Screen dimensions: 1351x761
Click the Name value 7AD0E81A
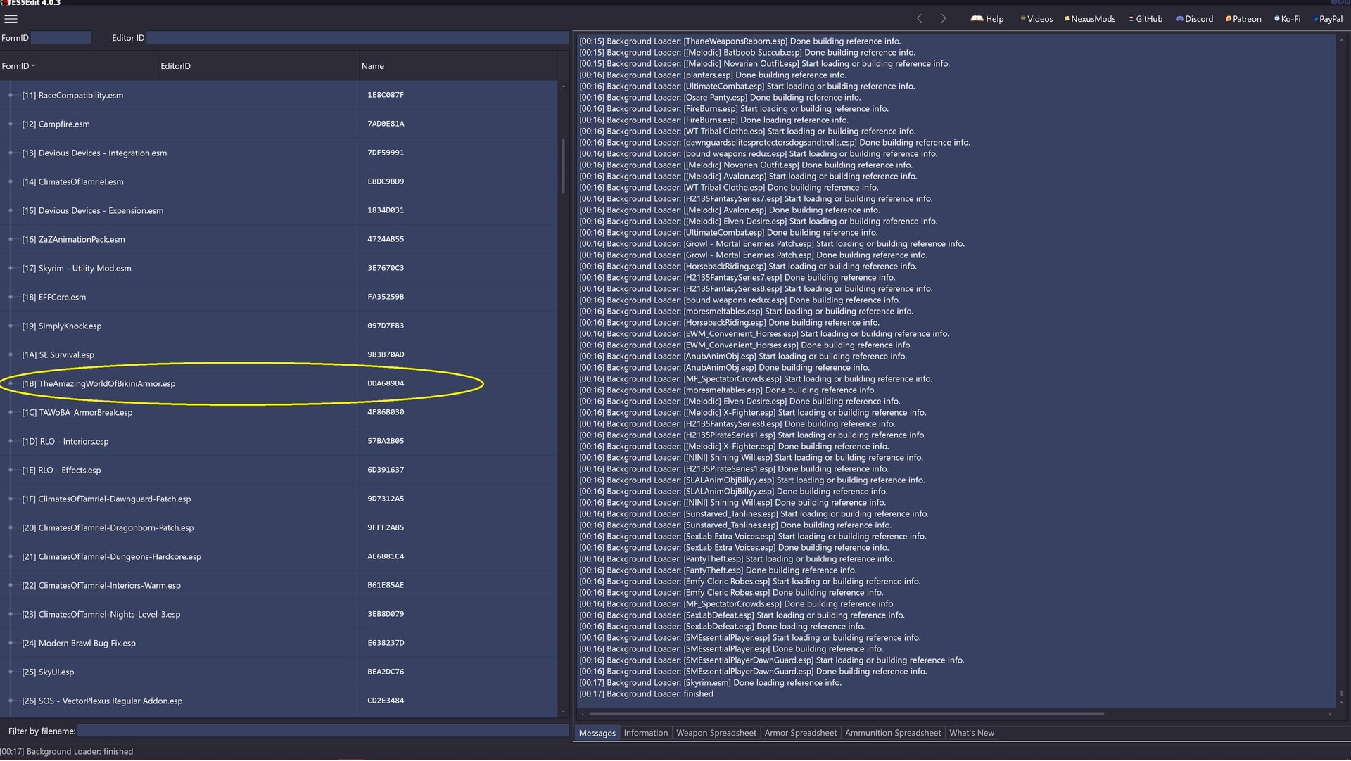point(386,124)
